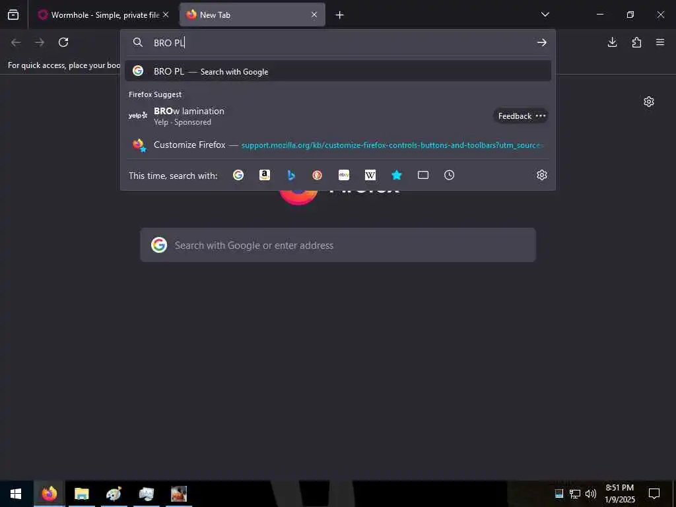Search this time with Google

(x=238, y=175)
